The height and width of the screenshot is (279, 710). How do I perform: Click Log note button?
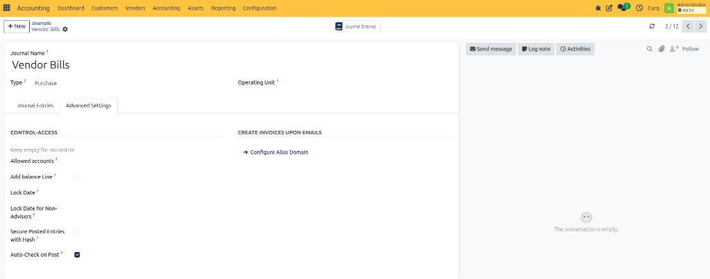(536, 49)
